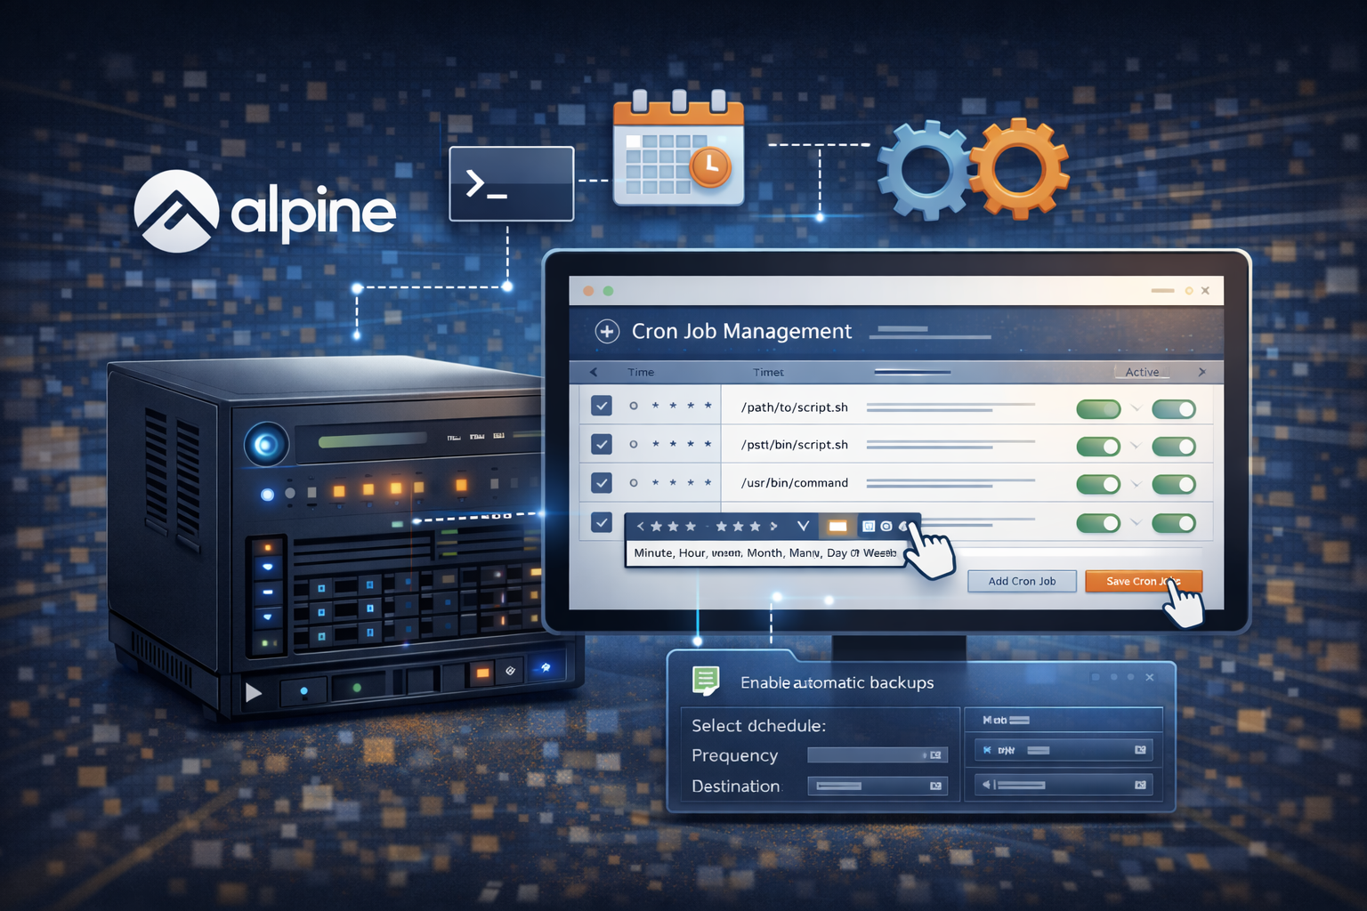Screen dimensions: 1367x911
Task: Open the Frequency dropdown field
Action: 877,755
